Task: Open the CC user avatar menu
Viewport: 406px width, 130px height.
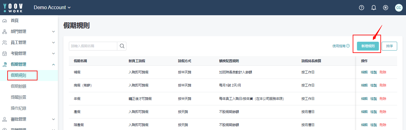Action: 399,8
